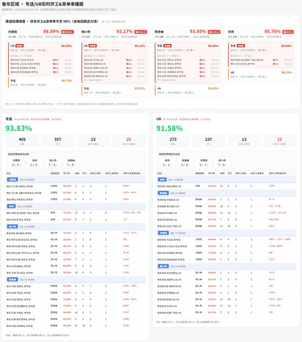Click the green 91.58% UB overall rate
Image resolution: width=302 pixels, height=342 pixels.
pos(170,128)
